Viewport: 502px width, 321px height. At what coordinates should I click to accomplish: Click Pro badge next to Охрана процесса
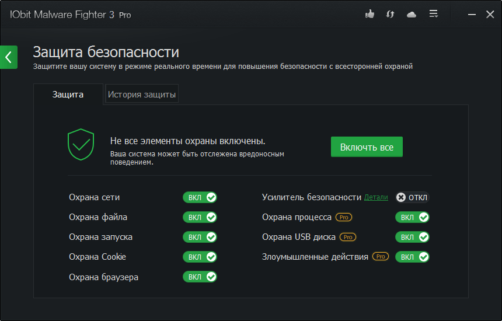(344, 217)
